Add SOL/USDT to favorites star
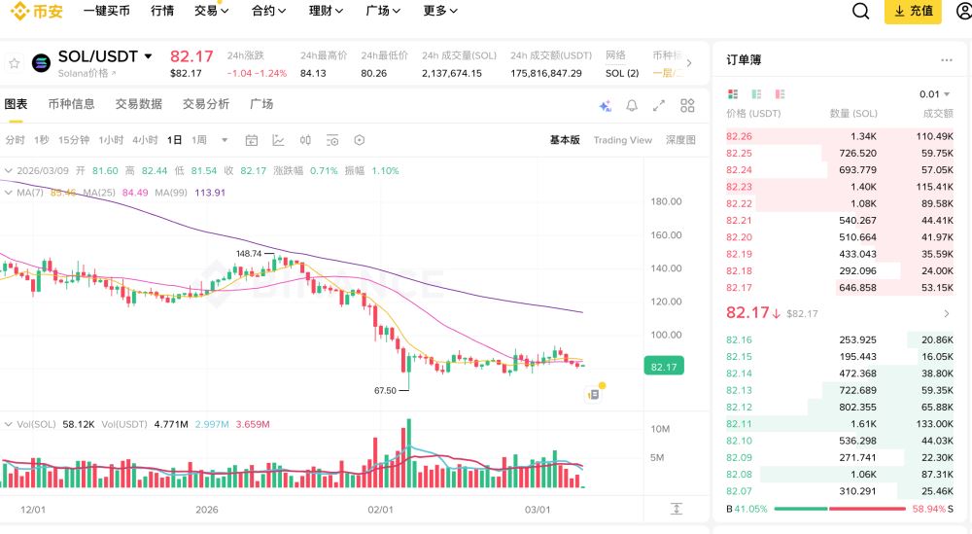972x534 pixels. click(x=15, y=62)
